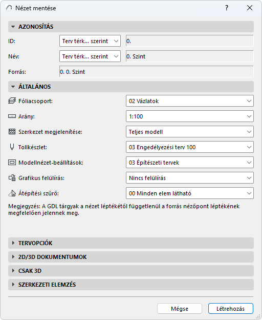Open Modellnézet-beállítások dropdown '03 Építészeti tervek'

[x=190, y=163]
